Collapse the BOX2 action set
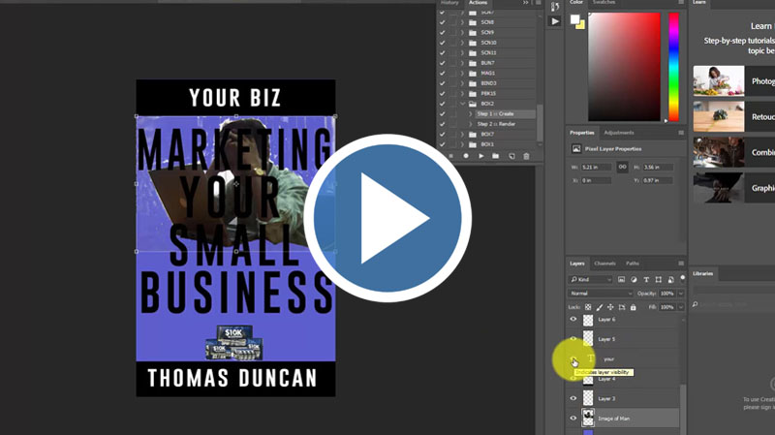 (463, 104)
